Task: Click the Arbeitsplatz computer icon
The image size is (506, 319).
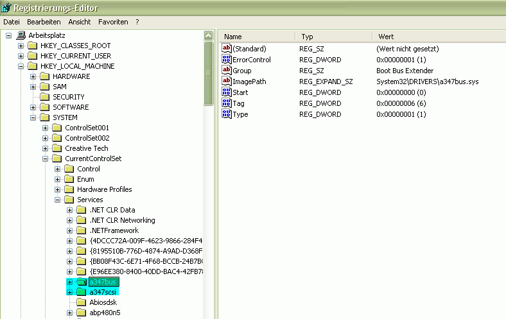Action: coord(21,35)
